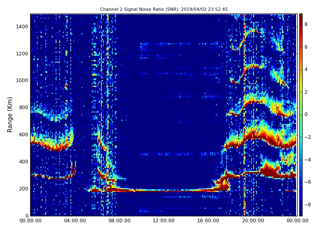Click the colorbar label −4
The width and height of the screenshot is (318, 239).
pos(308,160)
